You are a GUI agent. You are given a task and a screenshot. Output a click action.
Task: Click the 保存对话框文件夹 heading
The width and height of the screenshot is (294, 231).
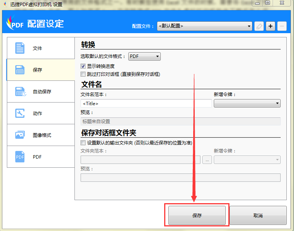pos(109,133)
